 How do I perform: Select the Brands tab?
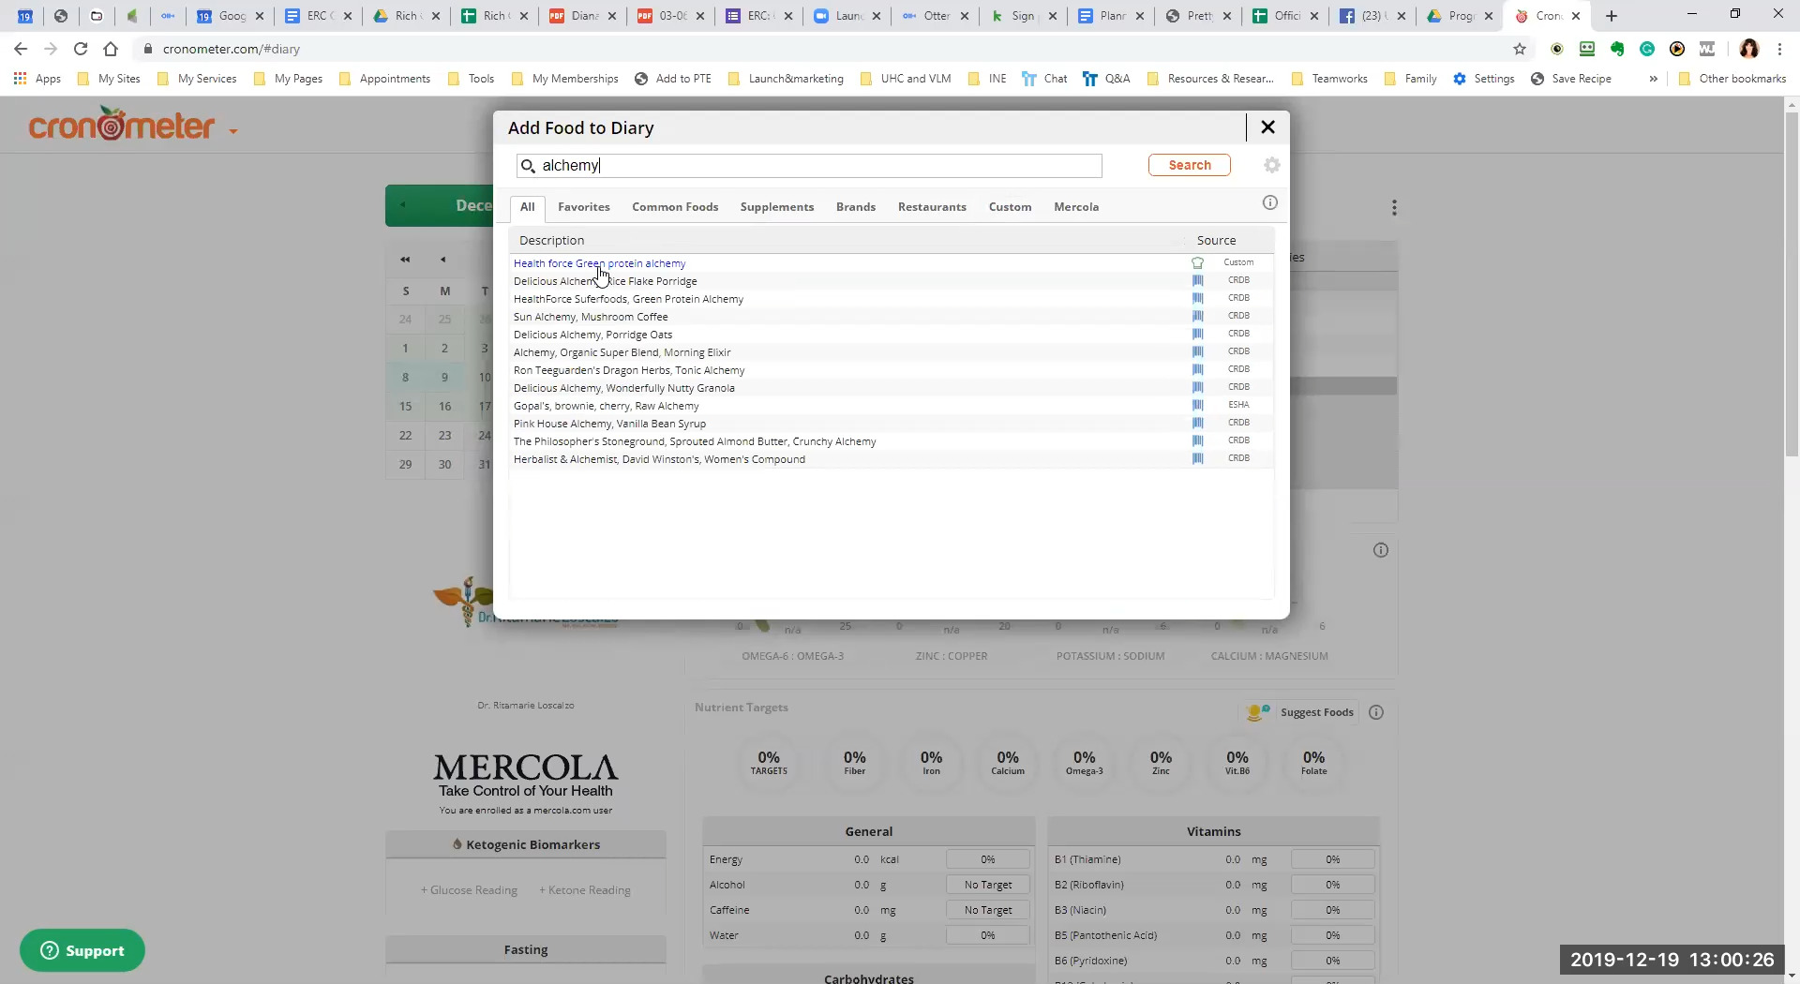[x=856, y=207]
